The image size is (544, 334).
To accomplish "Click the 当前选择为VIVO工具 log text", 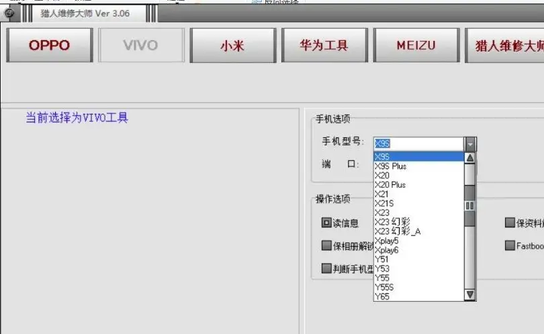I will tap(77, 118).
